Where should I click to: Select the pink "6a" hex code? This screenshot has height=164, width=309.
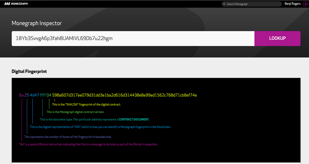(x=21, y=95)
